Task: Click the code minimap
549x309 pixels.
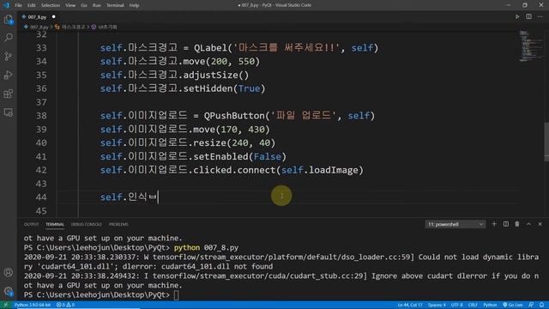Action: tap(530, 46)
